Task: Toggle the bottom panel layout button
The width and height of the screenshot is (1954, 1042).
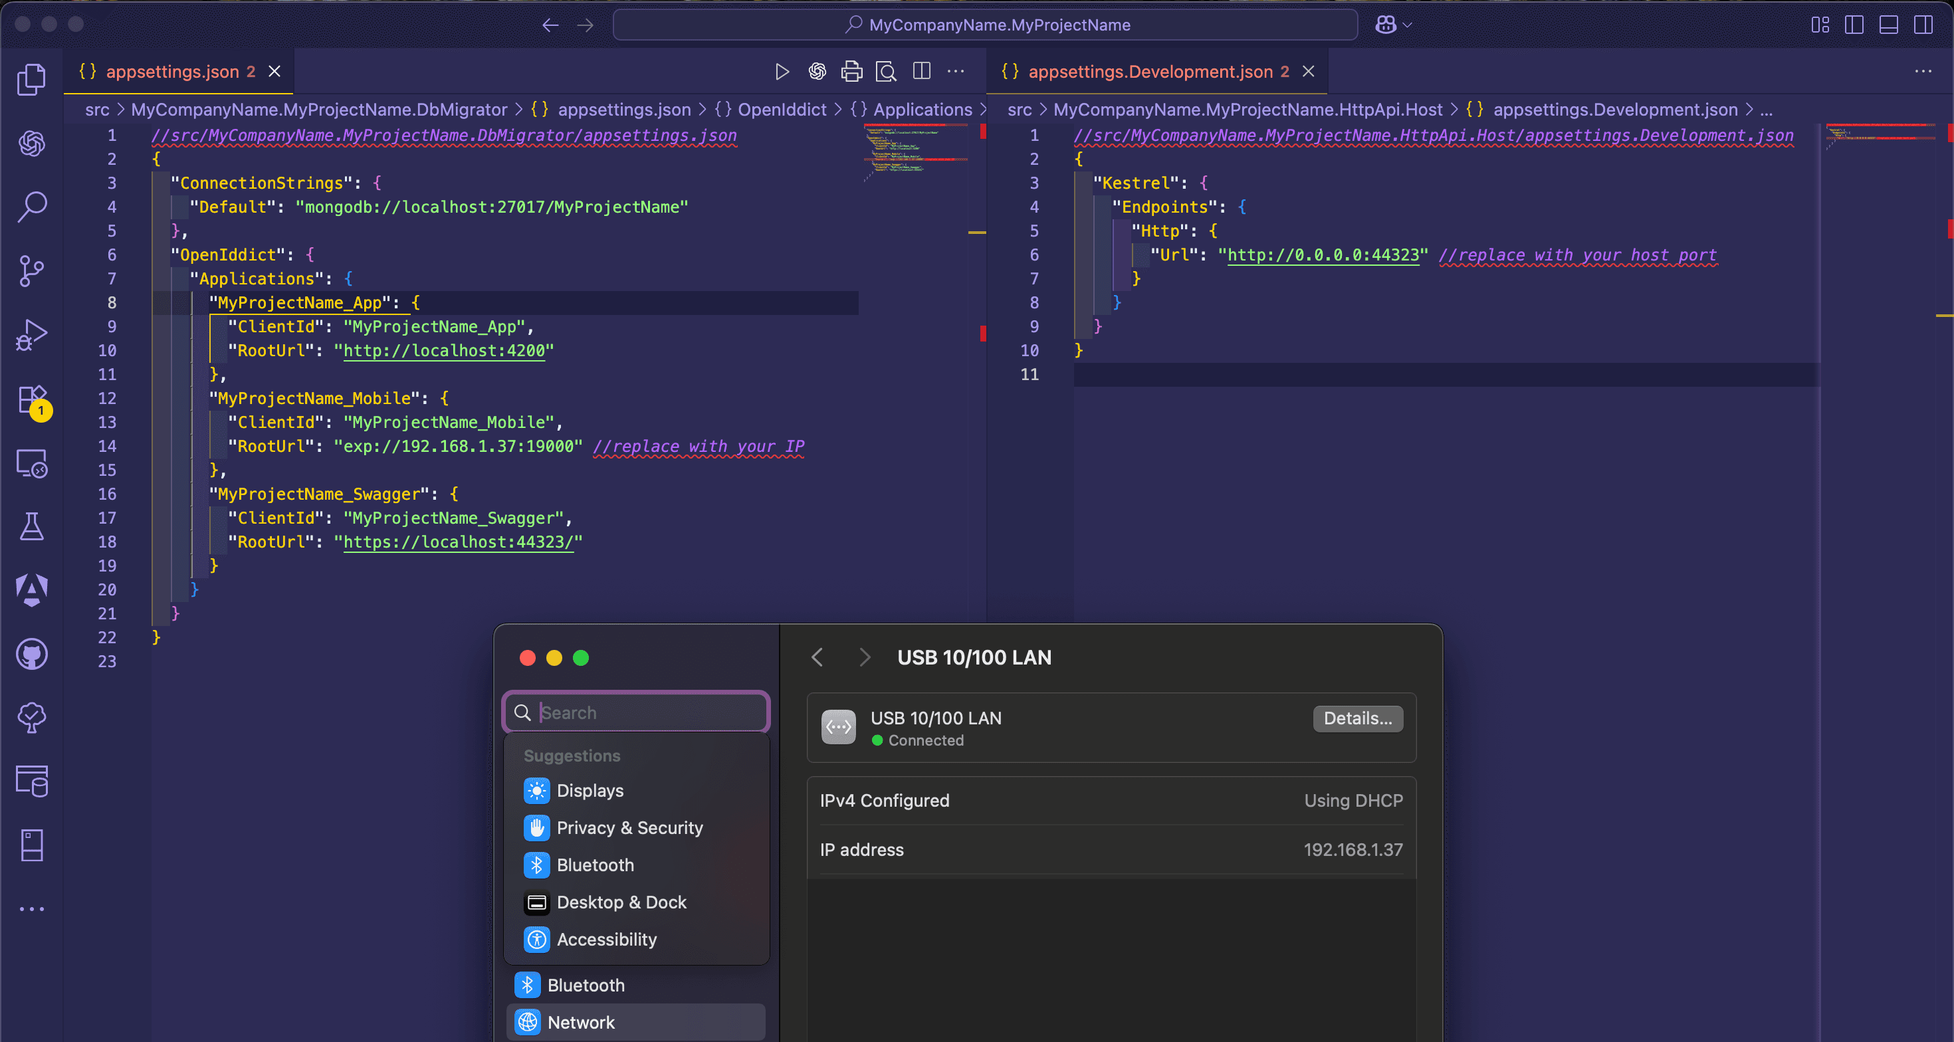Action: [x=1888, y=25]
